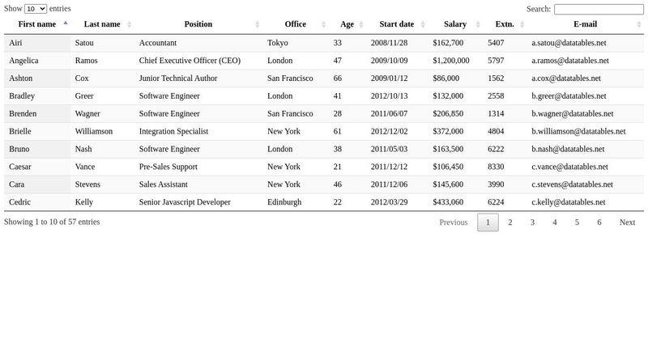This screenshot has width=648, height=364.
Task: Sort by the Last name header
Action: (x=102, y=24)
